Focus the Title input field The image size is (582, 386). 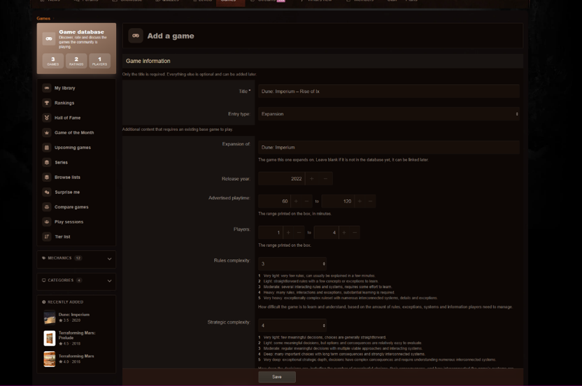pos(389,92)
